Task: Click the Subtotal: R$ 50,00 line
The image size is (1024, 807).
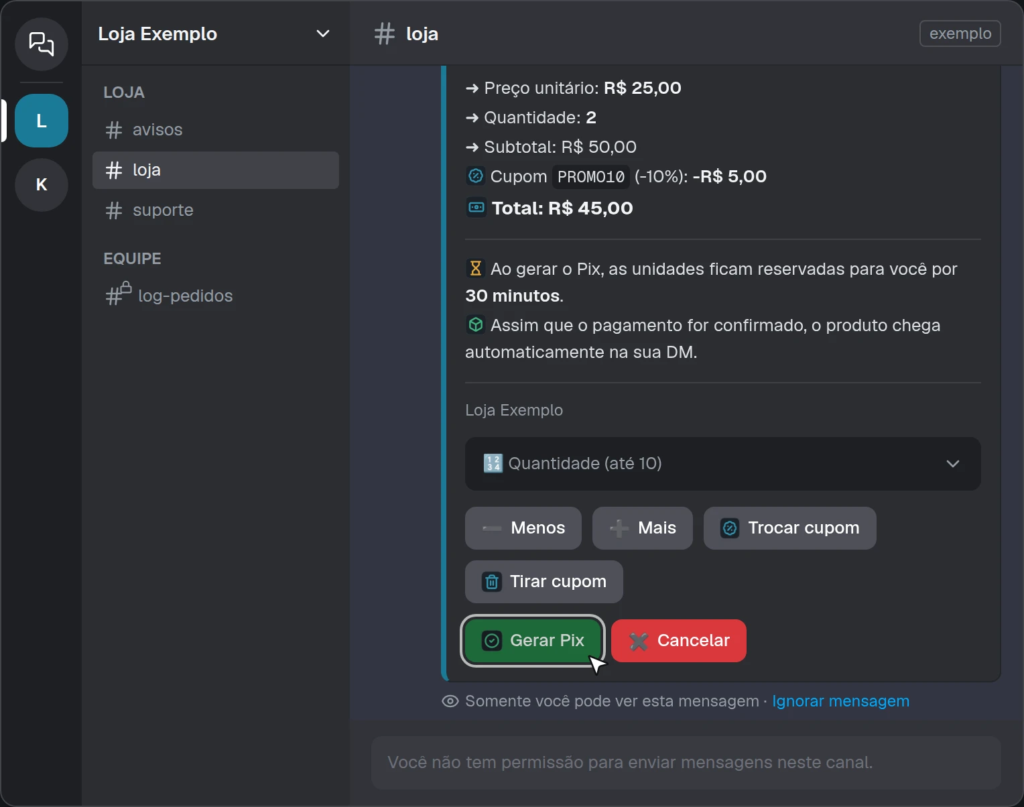Action: (552, 147)
